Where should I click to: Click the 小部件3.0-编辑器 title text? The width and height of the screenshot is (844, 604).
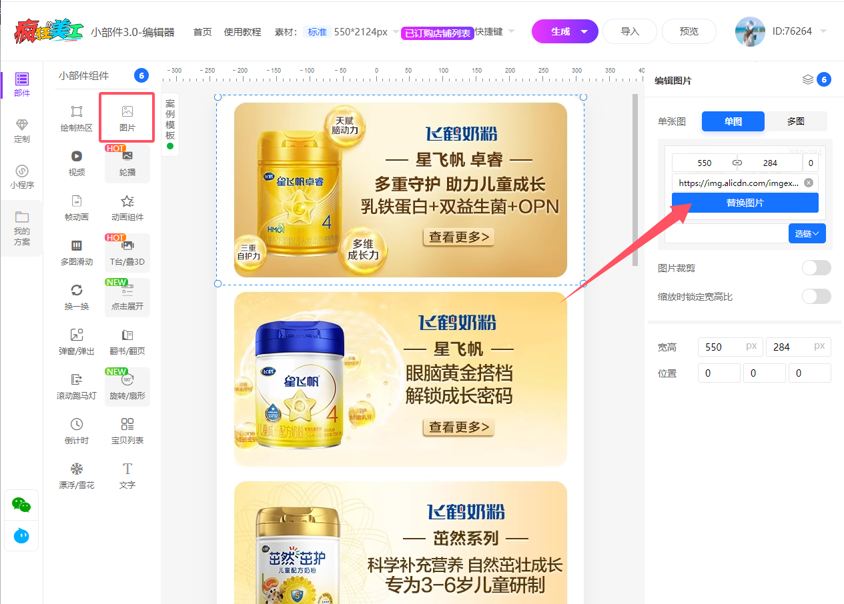[133, 31]
